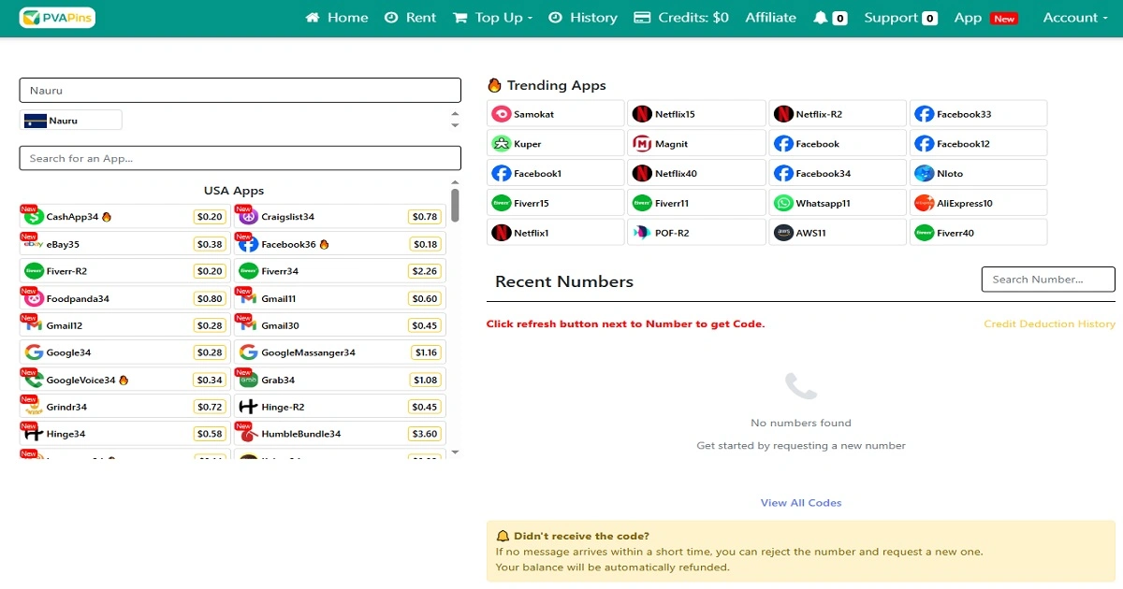Click the PVAPins logo
This screenshot has height=589, width=1123.
(x=57, y=18)
